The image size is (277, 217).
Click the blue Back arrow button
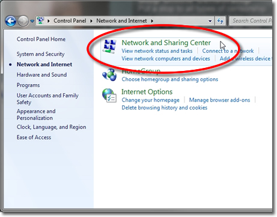pos(11,21)
